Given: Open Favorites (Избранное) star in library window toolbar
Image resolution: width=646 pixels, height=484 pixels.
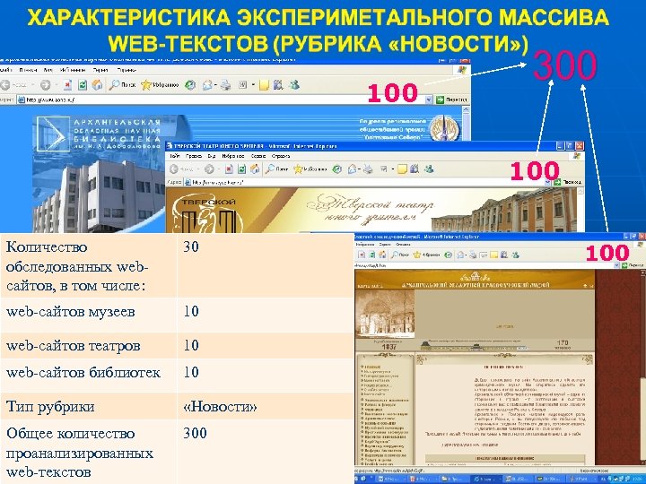Looking at the screenshot, I should pos(160,85).
